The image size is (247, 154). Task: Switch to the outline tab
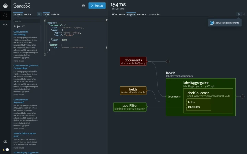(28, 14)
